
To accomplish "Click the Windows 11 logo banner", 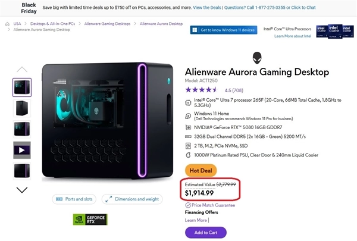I will tap(223, 30).
